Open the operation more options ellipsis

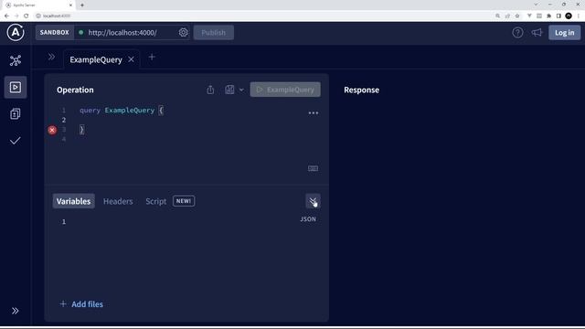314,113
